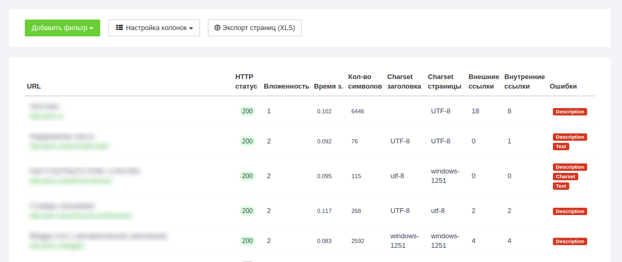Select the Text badge in second row

[x=561, y=147]
